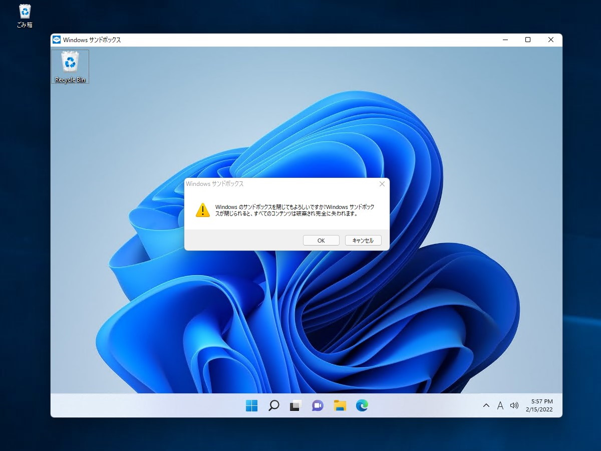Open Microsoft Teams Chat
This screenshot has width=601, height=451.
317,405
